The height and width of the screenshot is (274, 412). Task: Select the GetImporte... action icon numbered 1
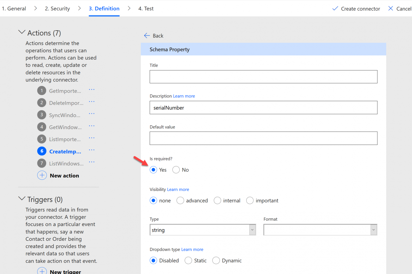(x=42, y=91)
